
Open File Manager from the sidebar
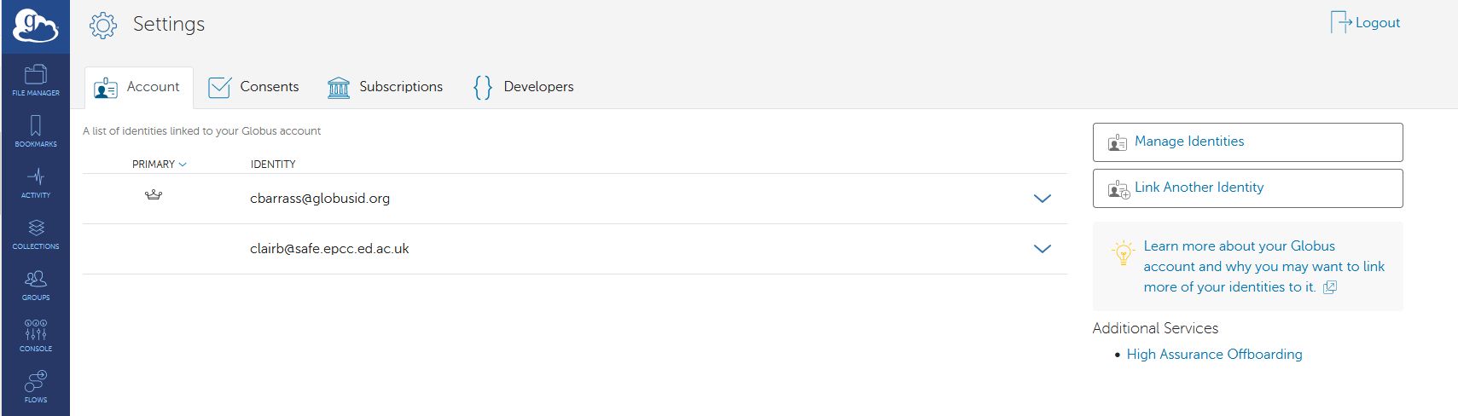pyautogui.click(x=36, y=79)
